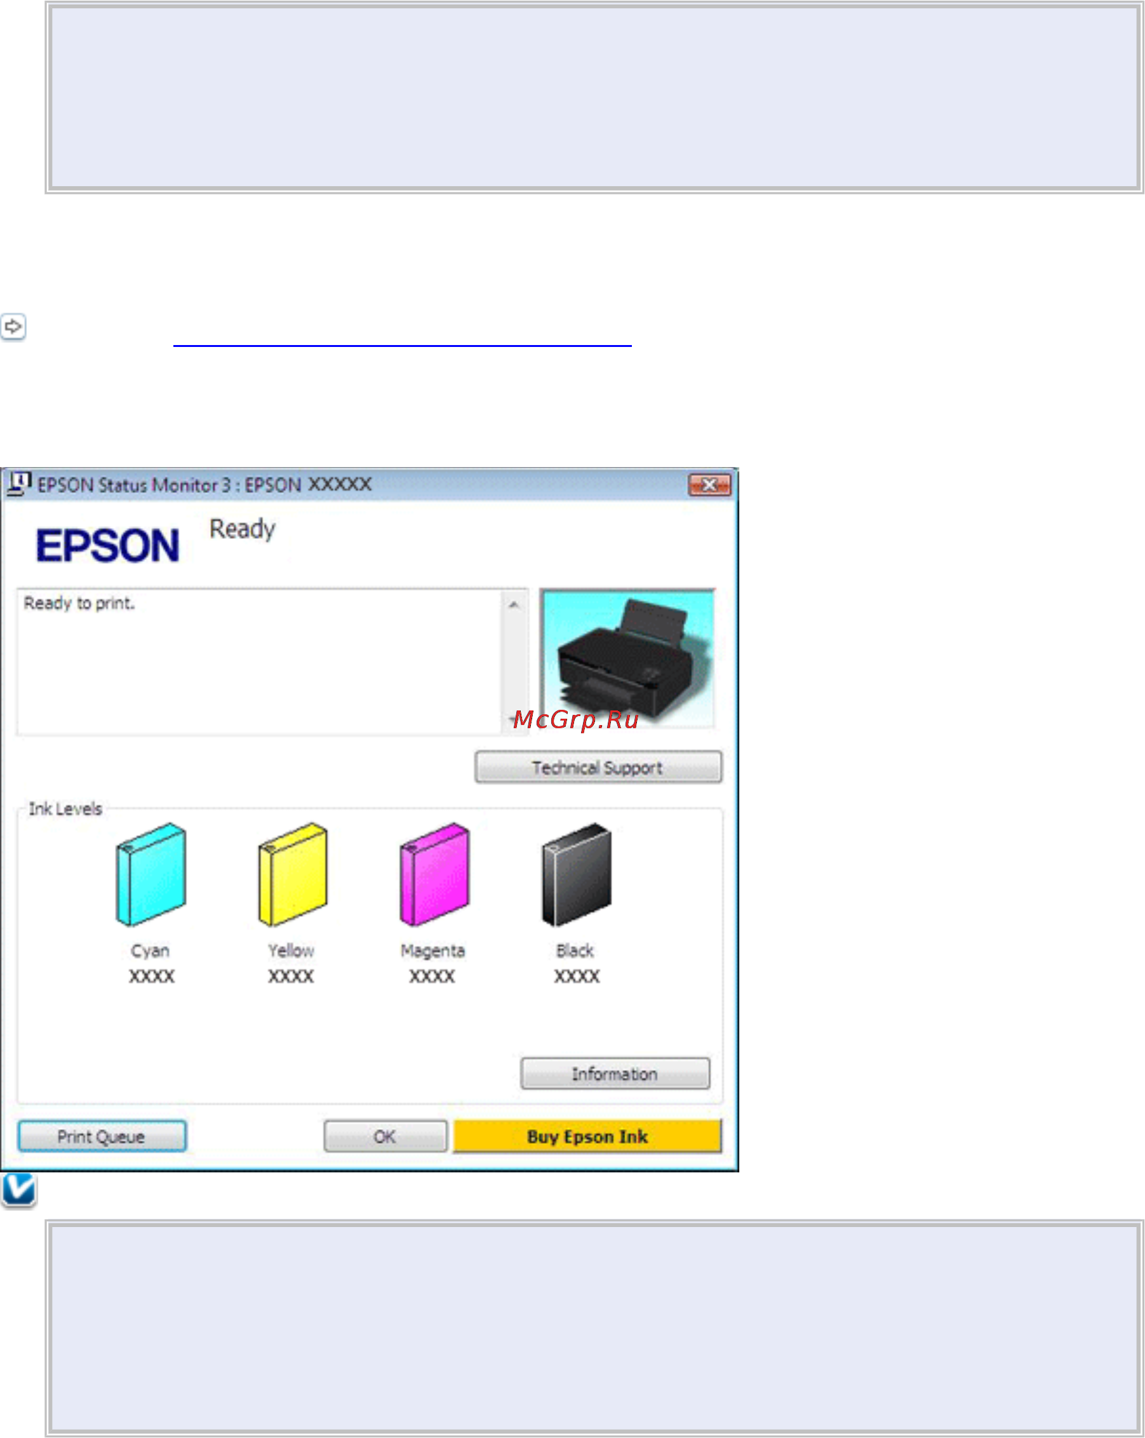Screen dimensions: 1145x1438
Task: Click the 'Yellow' ink label
Action: (x=291, y=951)
